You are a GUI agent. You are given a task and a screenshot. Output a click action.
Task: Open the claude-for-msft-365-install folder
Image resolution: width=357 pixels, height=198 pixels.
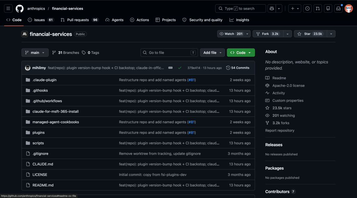(x=55, y=111)
